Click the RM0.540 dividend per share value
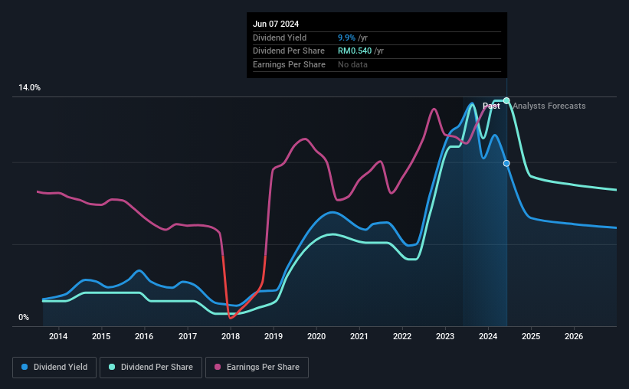The width and height of the screenshot is (629, 389). click(x=355, y=51)
